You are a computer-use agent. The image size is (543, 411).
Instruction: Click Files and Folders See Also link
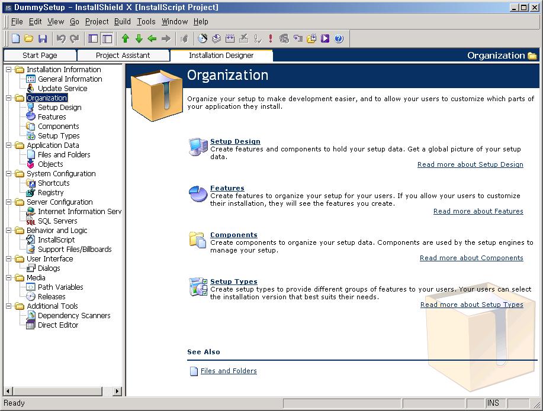point(229,371)
